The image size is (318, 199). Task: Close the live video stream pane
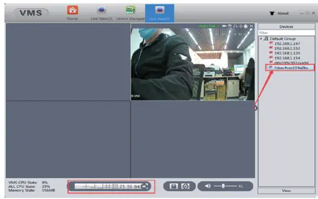252,26
